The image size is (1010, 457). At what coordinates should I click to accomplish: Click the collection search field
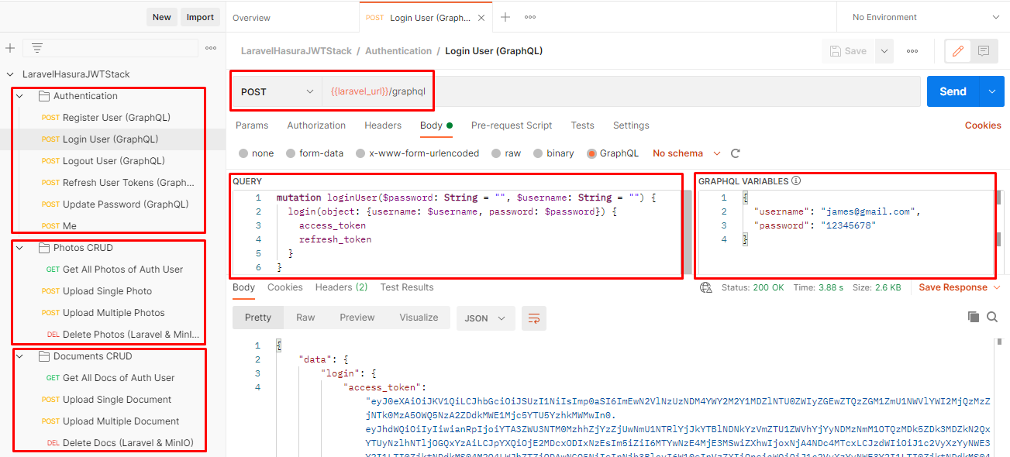(x=110, y=48)
